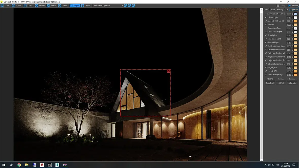Click the Ground Light intensity field
Viewport: 299px width, 168px height.
(289, 43)
